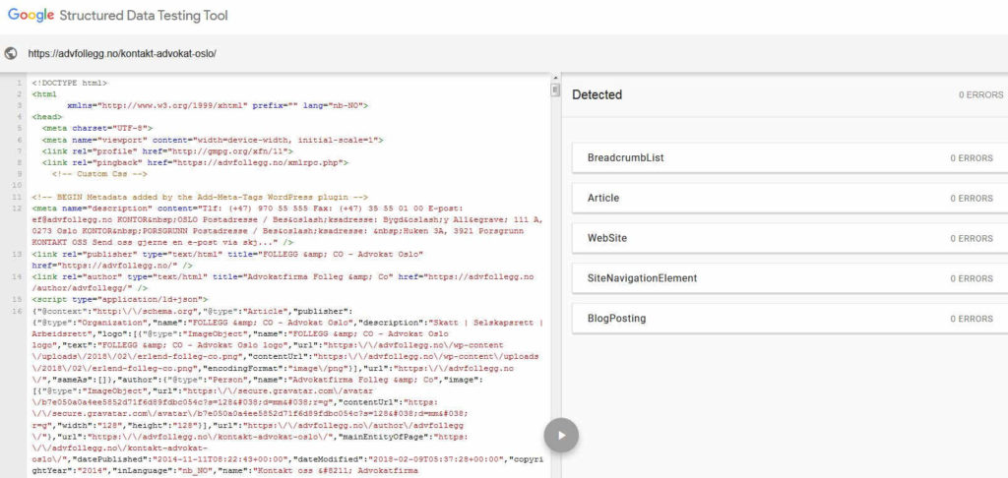Click the Structured Data Testing Tool title
1008x478 pixels.
click(x=145, y=16)
